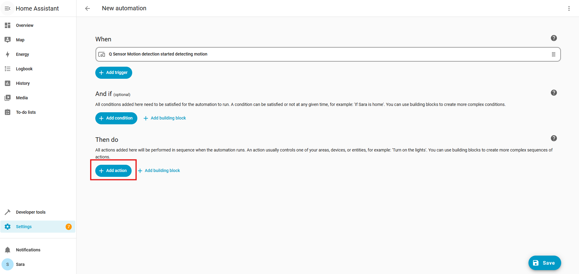The image size is (579, 274).
Task: Click the Energy lightning icon
Action: pyautogui.click(x=8, y=54)
